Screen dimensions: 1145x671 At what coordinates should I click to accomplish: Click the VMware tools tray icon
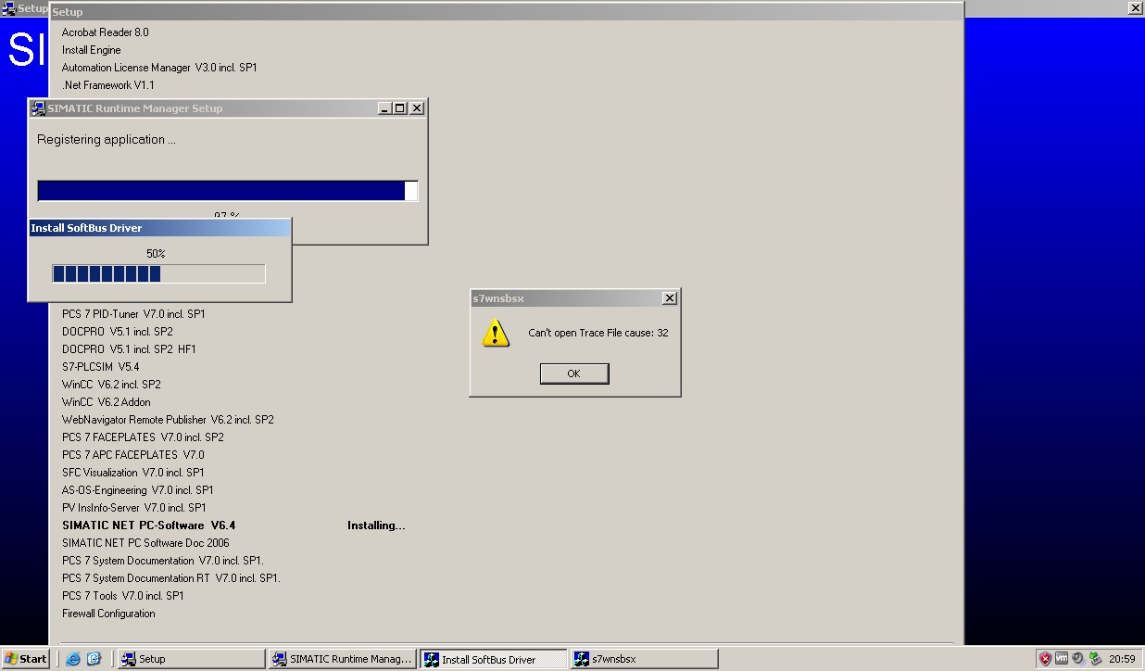coord(1062,659)
